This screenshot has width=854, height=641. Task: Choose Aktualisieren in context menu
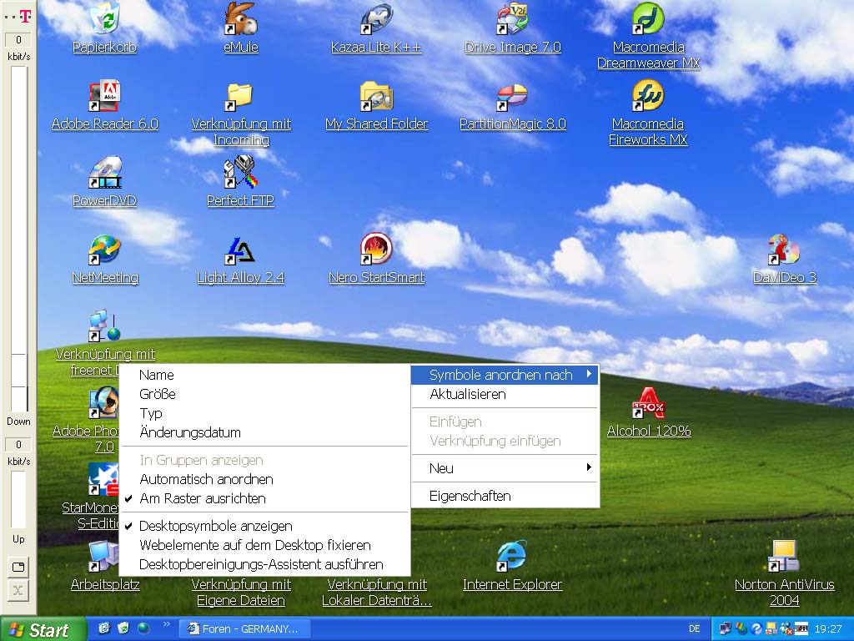coord(505,394)
